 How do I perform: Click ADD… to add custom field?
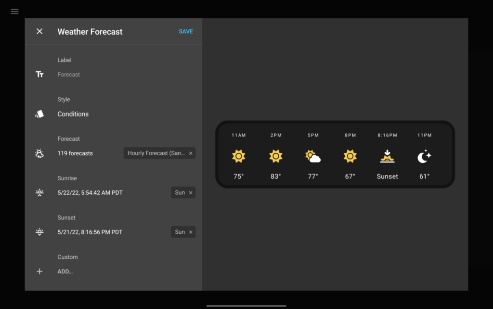(x=65, y=271)
